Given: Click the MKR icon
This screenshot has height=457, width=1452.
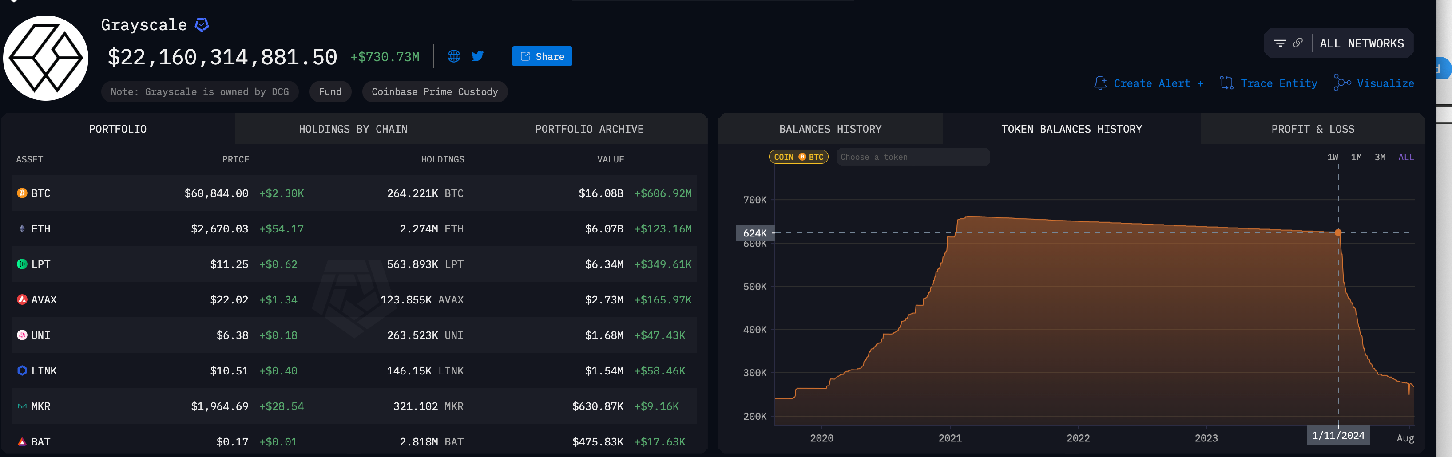Looking at the screenshot, I should coord(22,406).
